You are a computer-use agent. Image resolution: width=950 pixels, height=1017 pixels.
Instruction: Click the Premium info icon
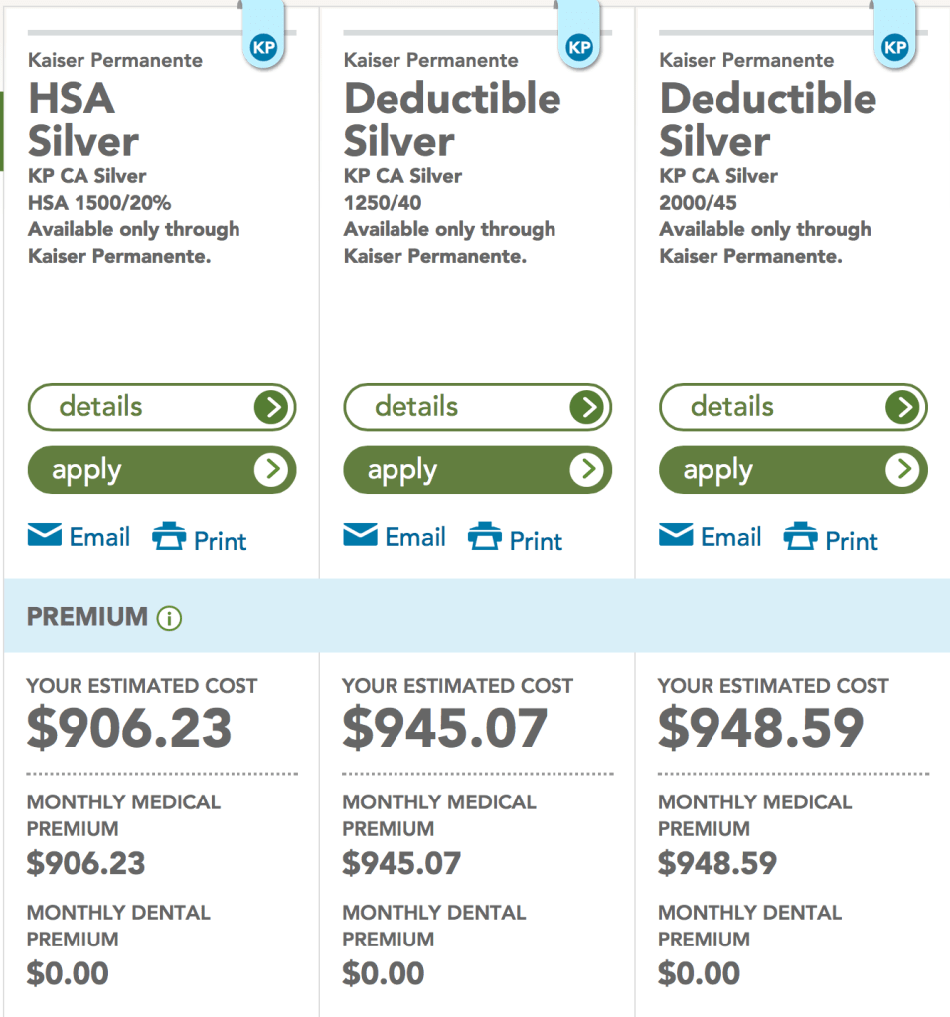[x=169, y=618]
